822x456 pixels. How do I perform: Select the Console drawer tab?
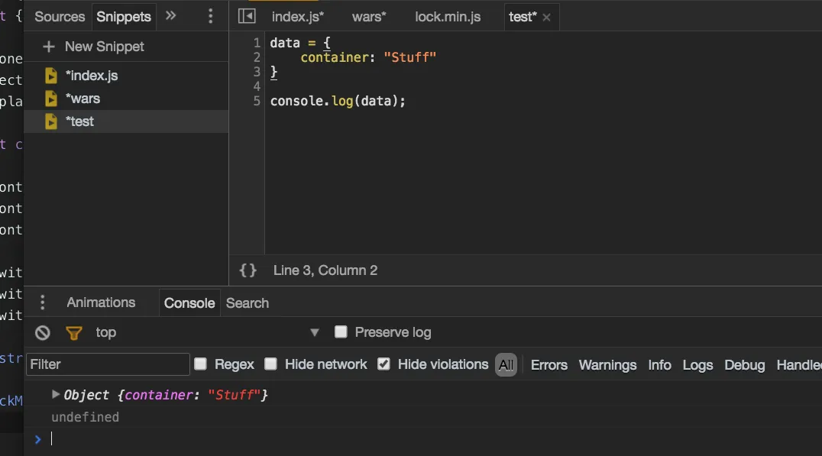coord(189,303)
